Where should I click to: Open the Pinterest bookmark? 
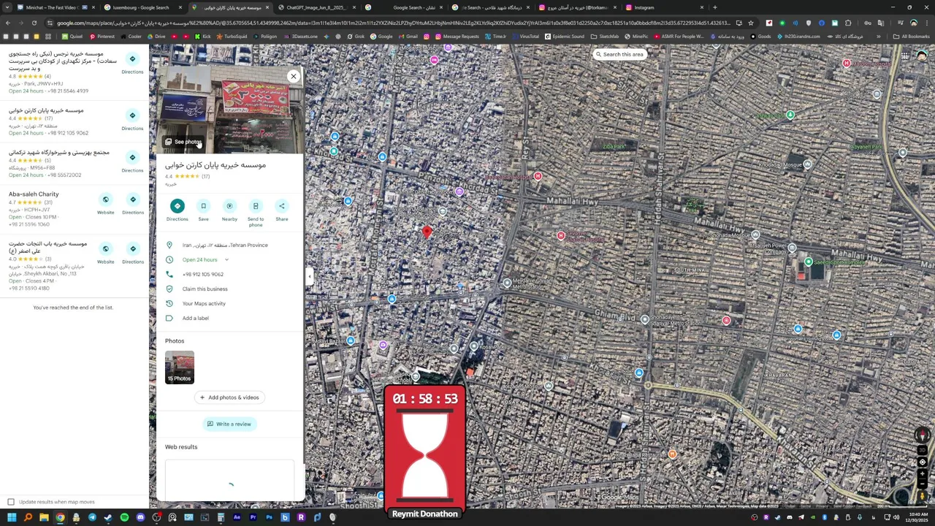[x=102, y=37]
